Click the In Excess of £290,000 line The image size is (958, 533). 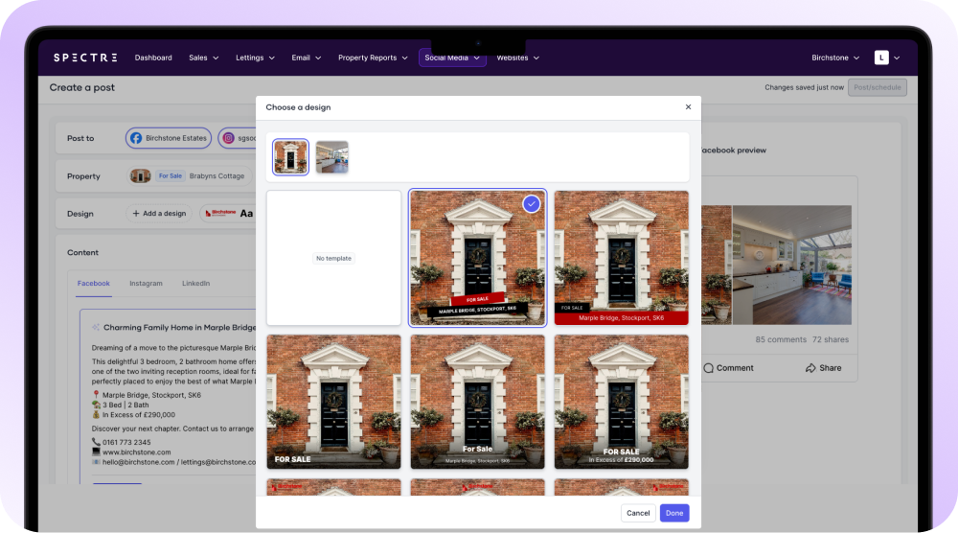(x=139, y=414)
